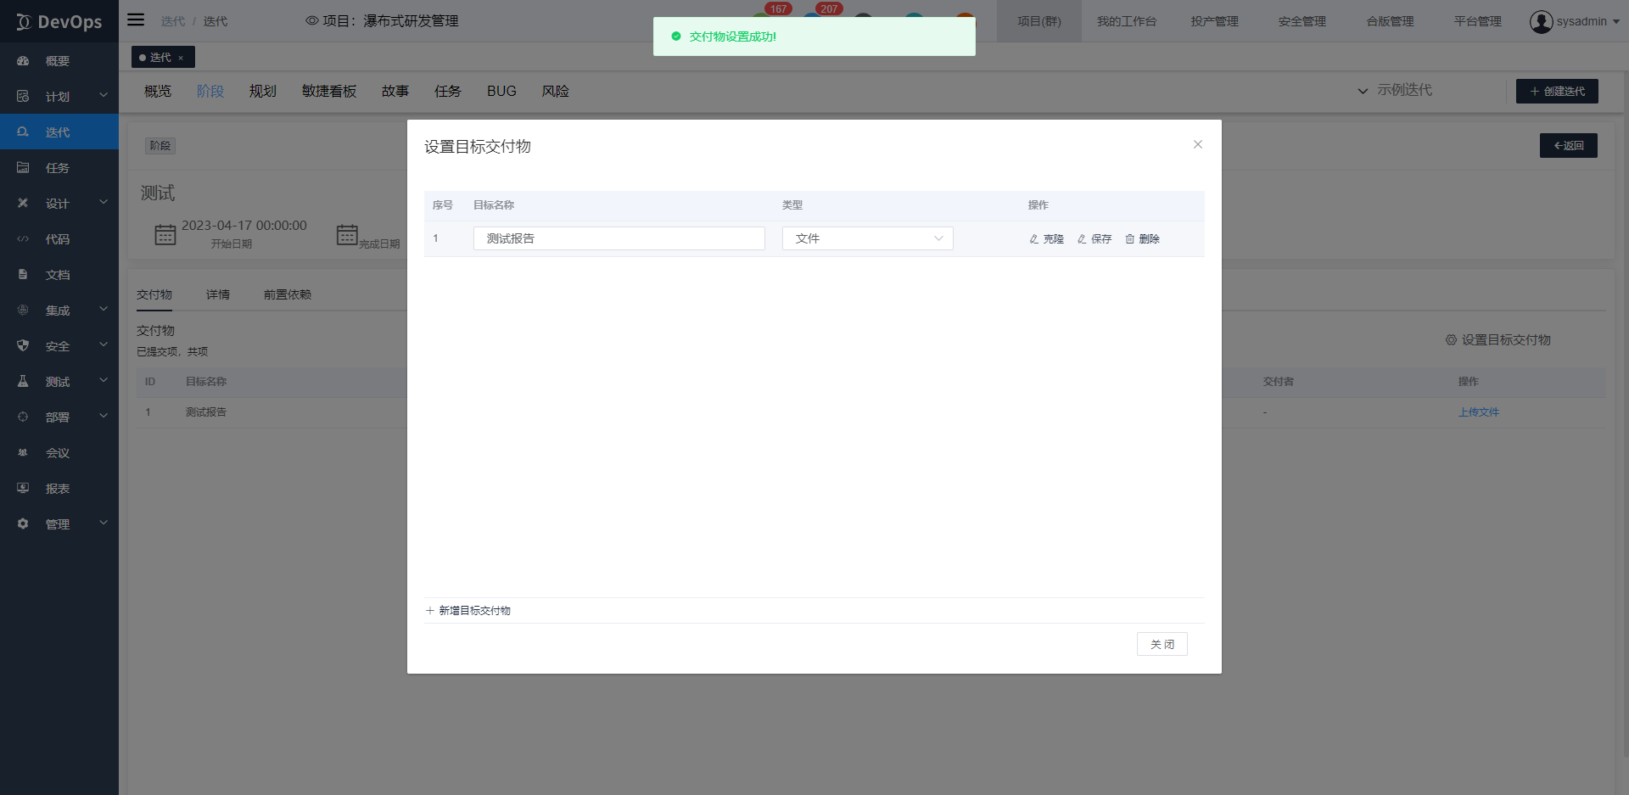This screenshot has width=1629, height=795.
Task: Click the sysadmin user avatar icon
Action: tap(1541, 21)
